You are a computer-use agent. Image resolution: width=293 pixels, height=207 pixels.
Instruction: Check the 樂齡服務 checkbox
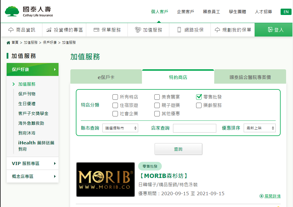click(199, 105)
